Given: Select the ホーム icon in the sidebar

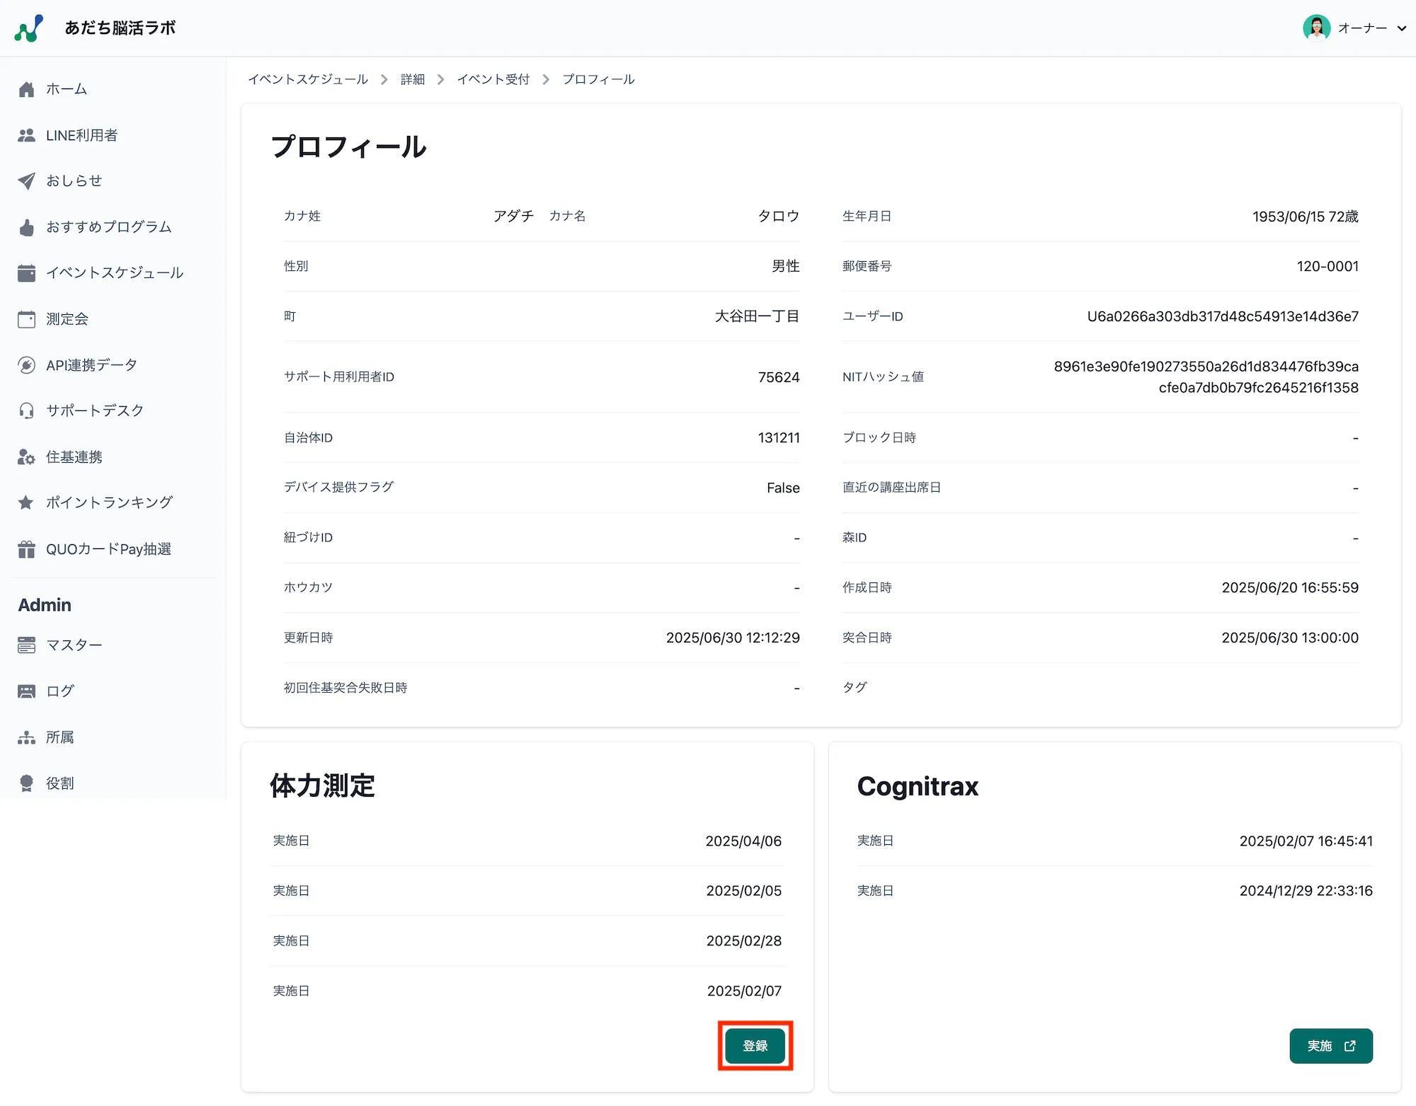Looking at the screenshot, I should pyautogui.click(x=26, y=89).
